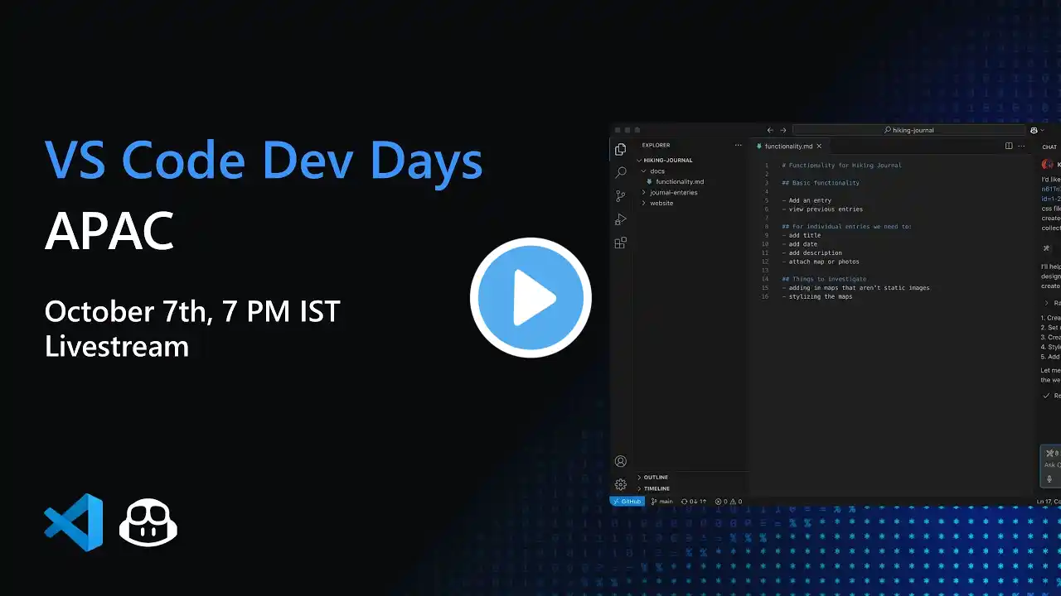Click the '## Basic functionality' heading line

tap(821, 183)
